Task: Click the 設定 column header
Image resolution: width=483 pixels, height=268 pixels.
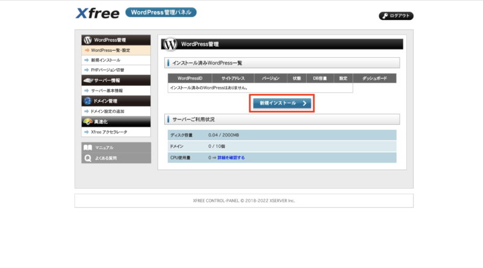Action: (344, 78)
